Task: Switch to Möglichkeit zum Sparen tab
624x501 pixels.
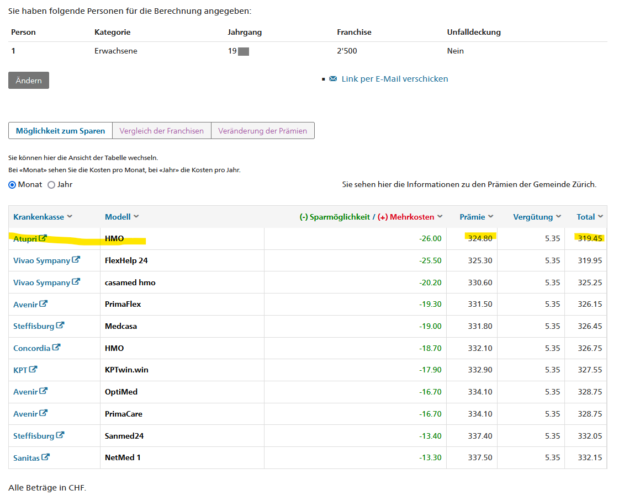Action: 61,131
